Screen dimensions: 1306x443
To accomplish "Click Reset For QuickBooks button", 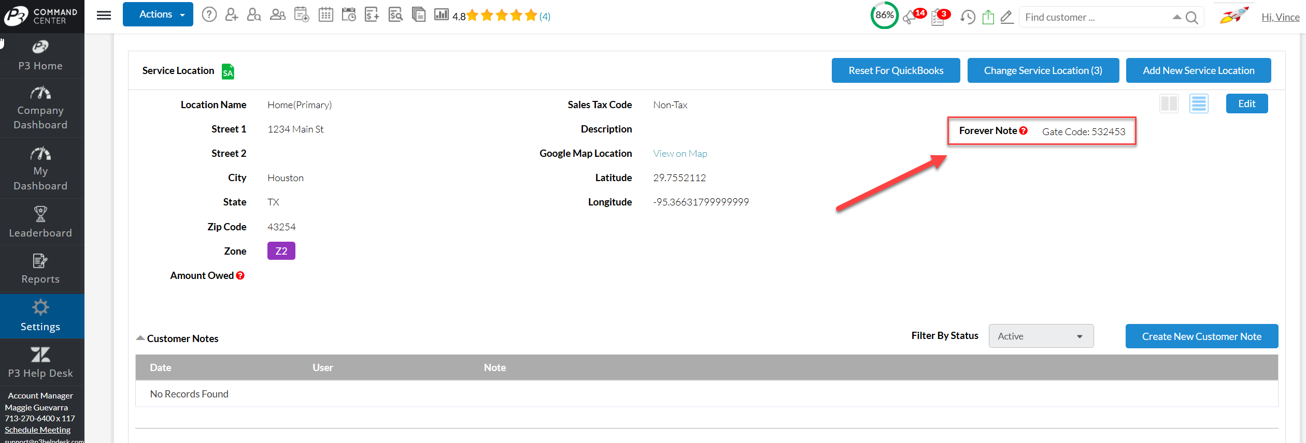I will [x=896, y=70].
